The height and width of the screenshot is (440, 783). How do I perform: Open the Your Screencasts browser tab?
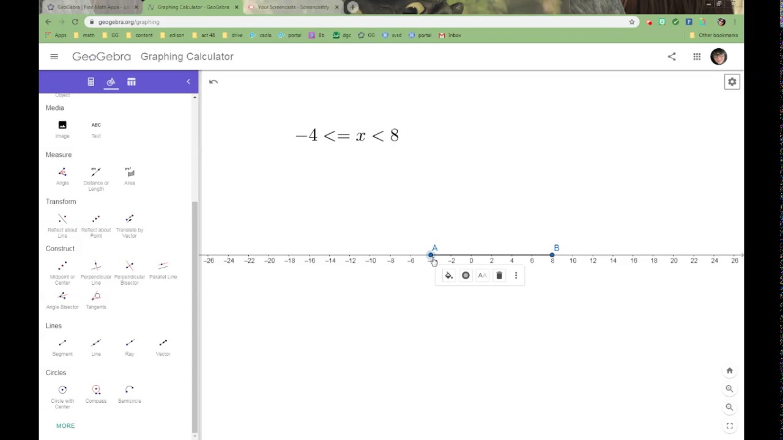coord(292,7)
